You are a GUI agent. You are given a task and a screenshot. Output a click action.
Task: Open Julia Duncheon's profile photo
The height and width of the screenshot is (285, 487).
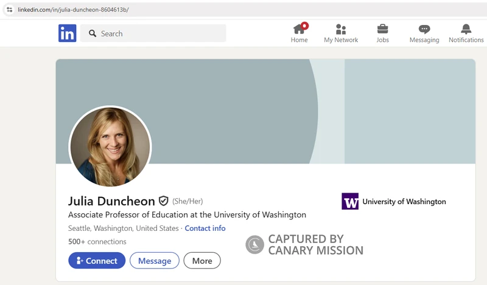click(110, 146)
